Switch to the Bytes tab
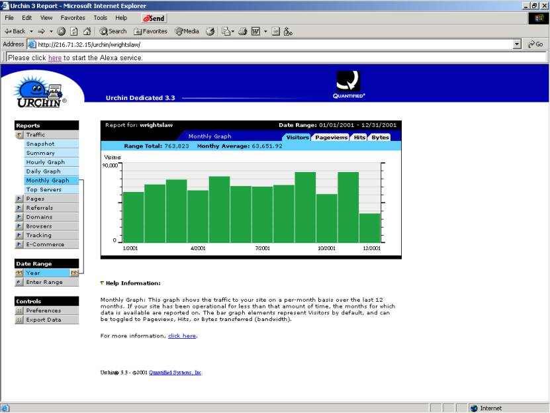The height and width of the screenshot is (413, 550). tap(380, 138)
